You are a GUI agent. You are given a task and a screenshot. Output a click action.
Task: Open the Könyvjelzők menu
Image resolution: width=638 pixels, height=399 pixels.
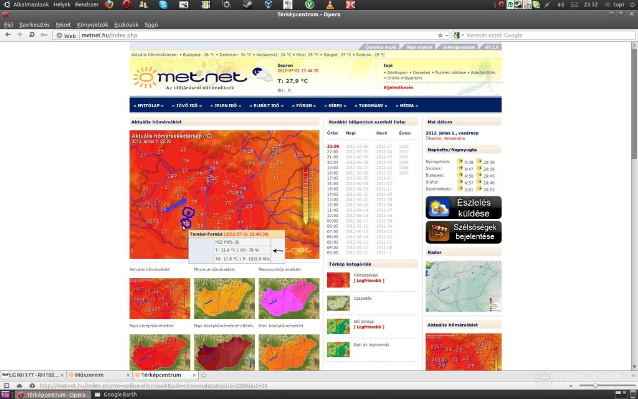(x=92, y=25)
